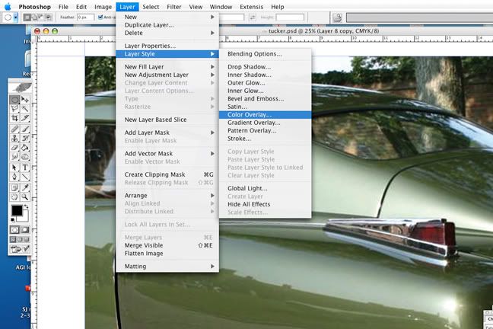Click Duplicate Layer

tap(167, 25)
